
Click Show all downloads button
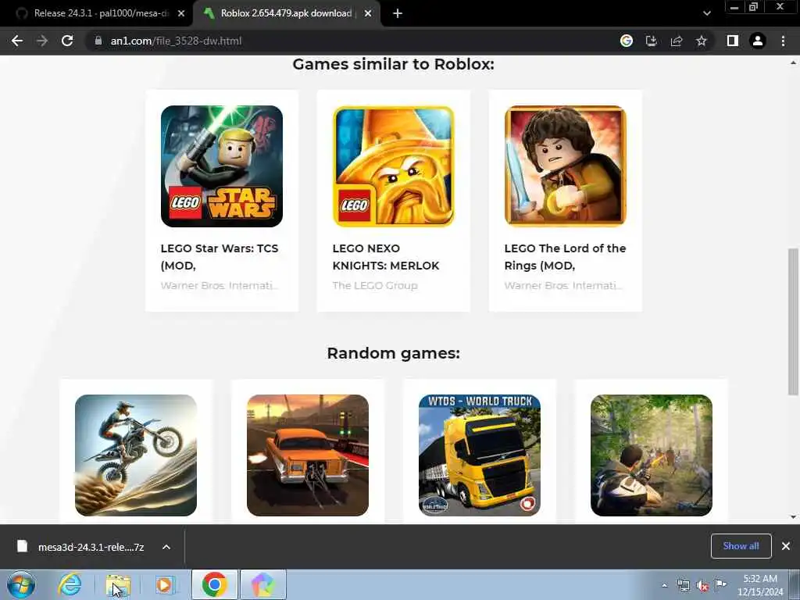click(x=741, y=546)
